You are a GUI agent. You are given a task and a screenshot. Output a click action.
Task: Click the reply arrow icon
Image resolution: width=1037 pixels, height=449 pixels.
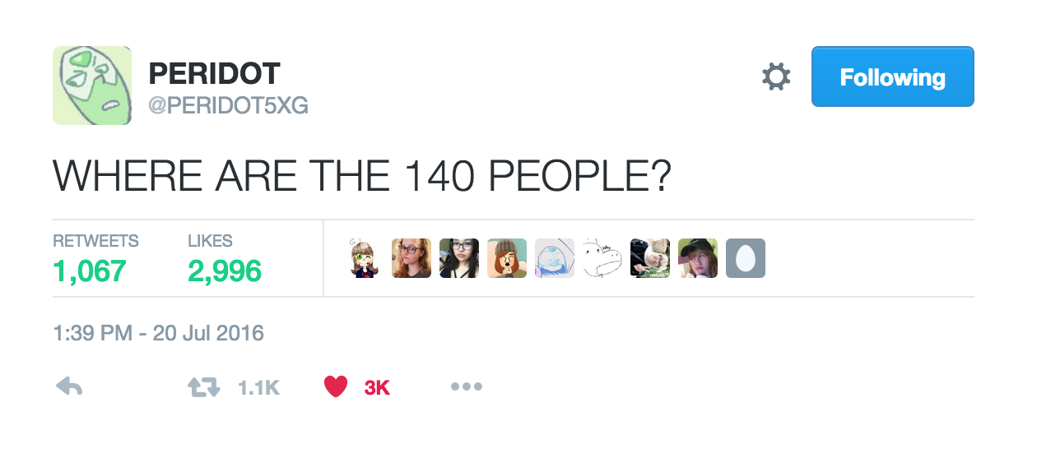pos(69,387)
